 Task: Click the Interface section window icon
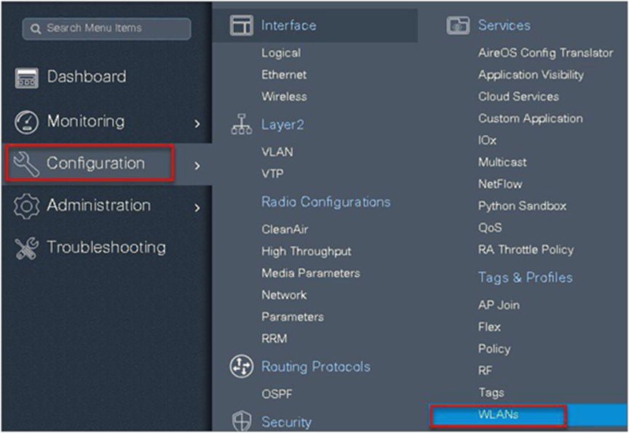coord(241,25)
